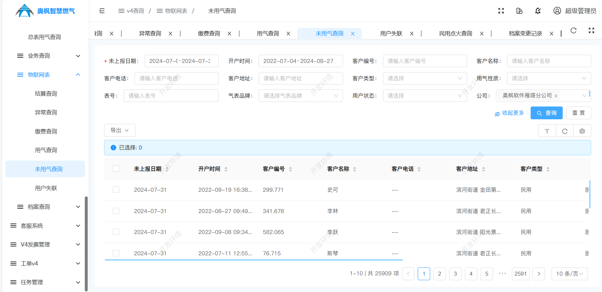Remove the 奥枫软件雁塔分公司 company tag

point(556,96)
